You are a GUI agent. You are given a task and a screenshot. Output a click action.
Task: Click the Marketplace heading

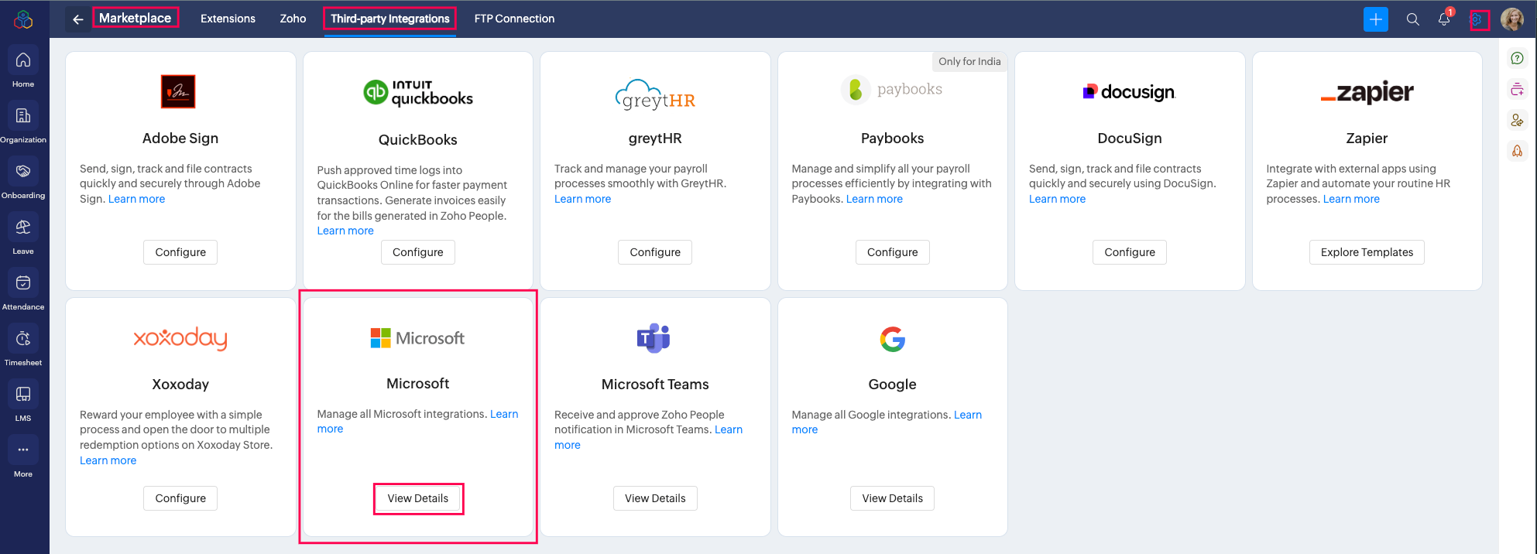135,18
